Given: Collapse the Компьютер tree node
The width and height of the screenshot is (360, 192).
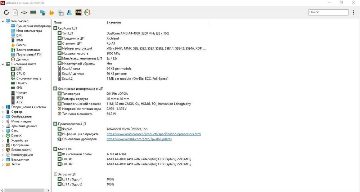Looking at the screenshot, I should tap(3, 21).
